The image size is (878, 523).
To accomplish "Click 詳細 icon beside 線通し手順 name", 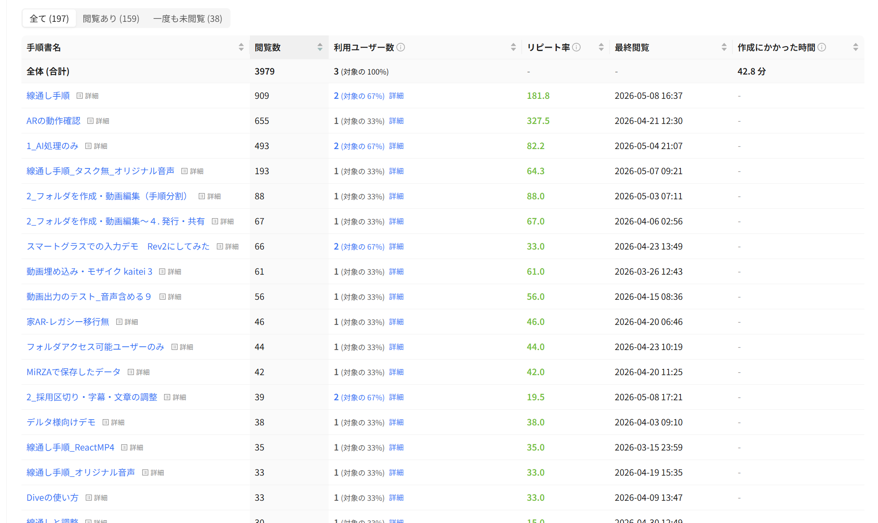I will [x=87, y=96].
